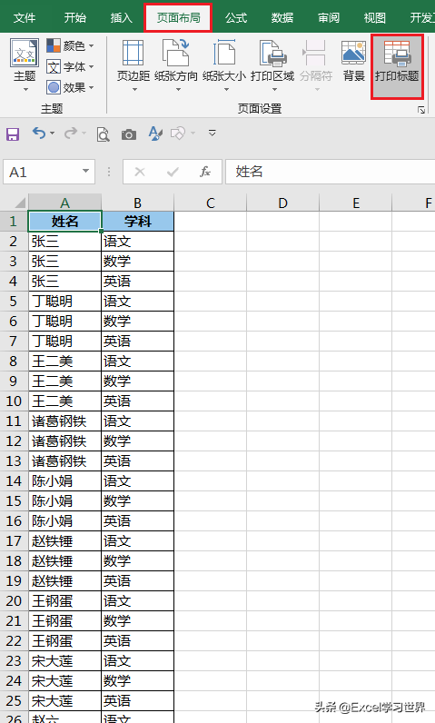This screenshot has width=435, height=723.
Task: Click the Camera icon
Action: [x=129, y=134]
